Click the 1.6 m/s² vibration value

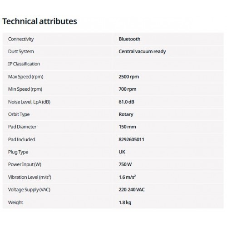(x=127, y=177)
